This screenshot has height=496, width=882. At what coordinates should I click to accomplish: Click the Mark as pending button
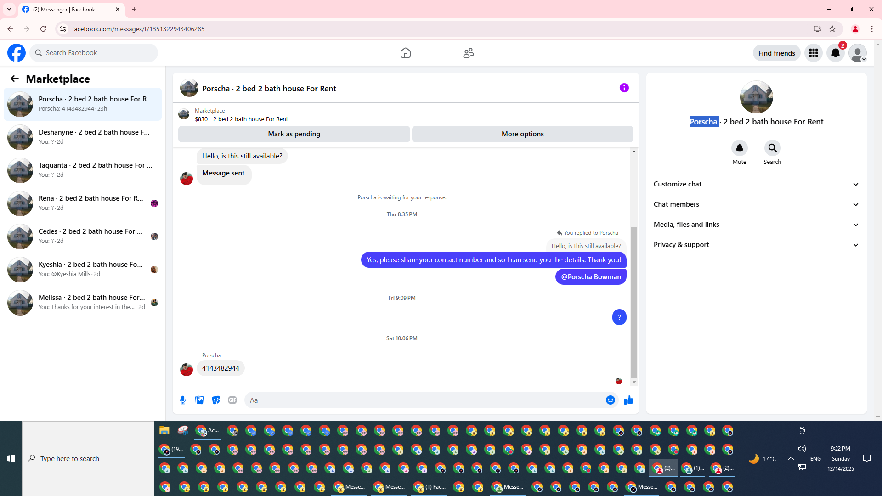[x=294, y=134]
